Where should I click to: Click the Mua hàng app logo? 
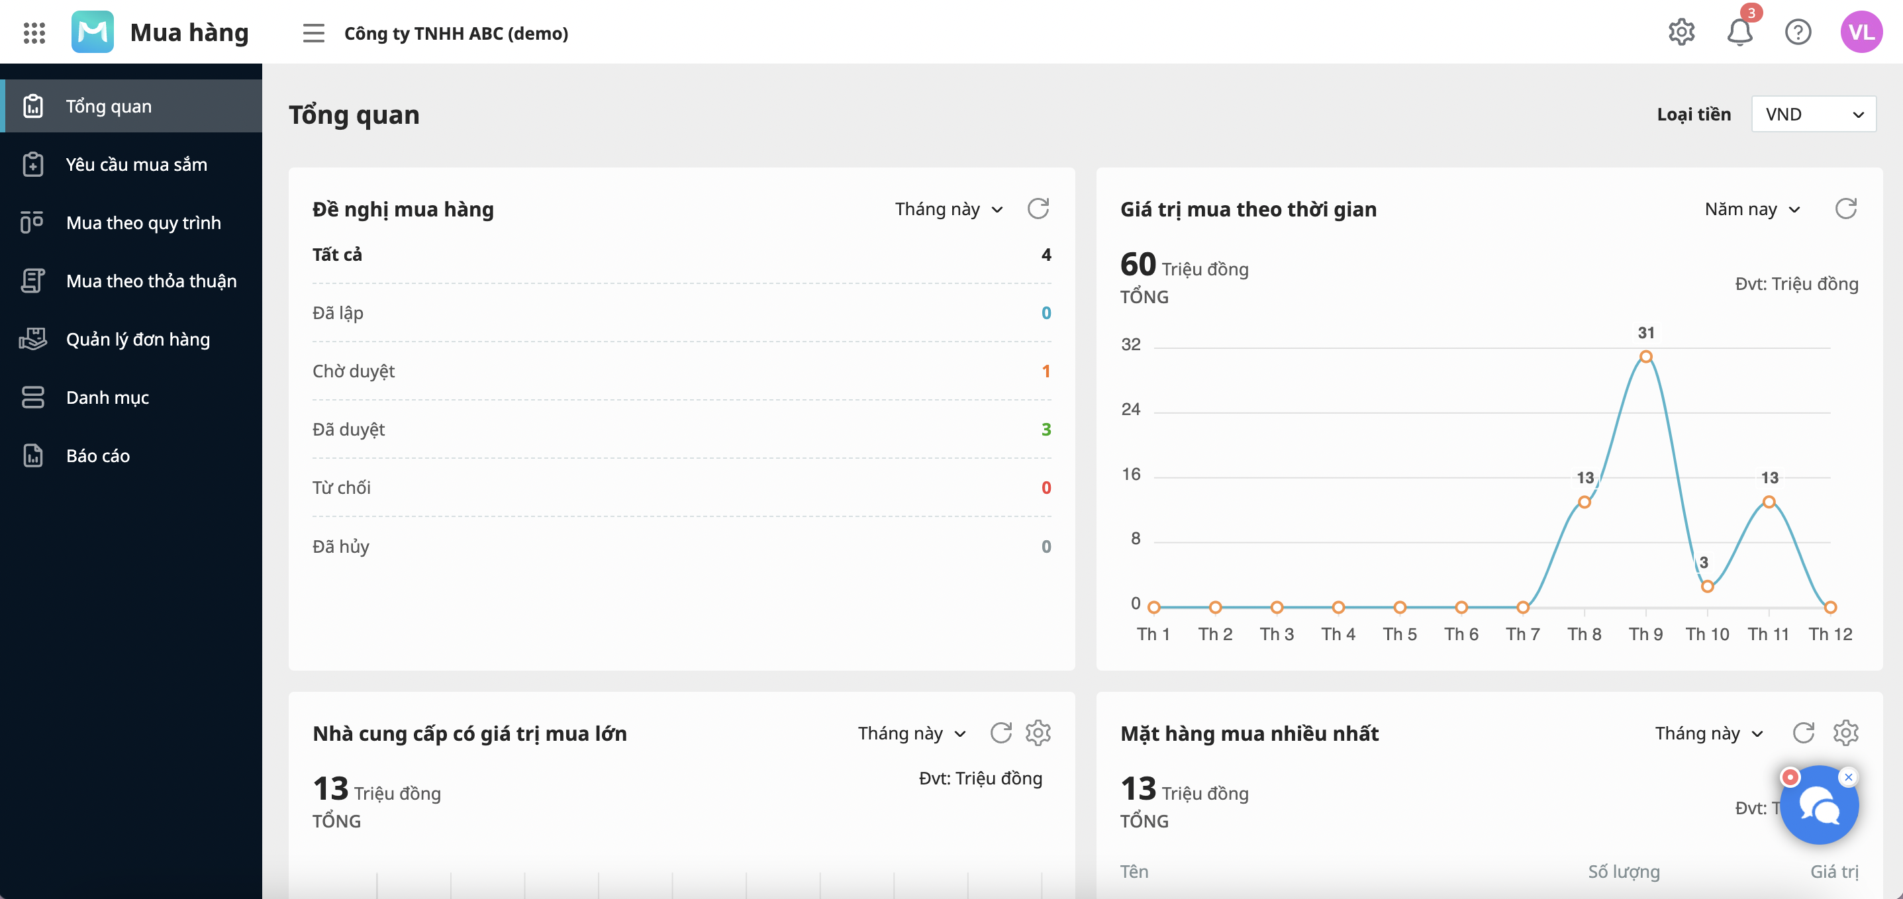92,32
